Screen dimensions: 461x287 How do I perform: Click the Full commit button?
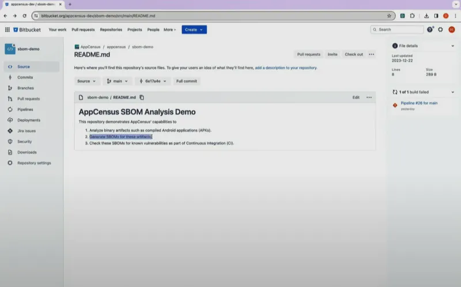(187, 81)
